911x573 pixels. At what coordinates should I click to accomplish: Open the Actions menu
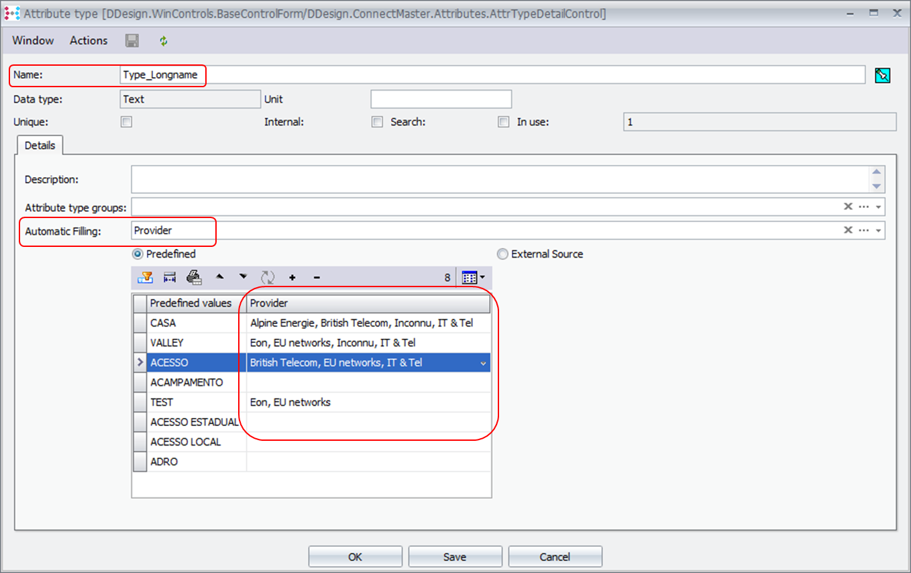[x=89, y=40]
